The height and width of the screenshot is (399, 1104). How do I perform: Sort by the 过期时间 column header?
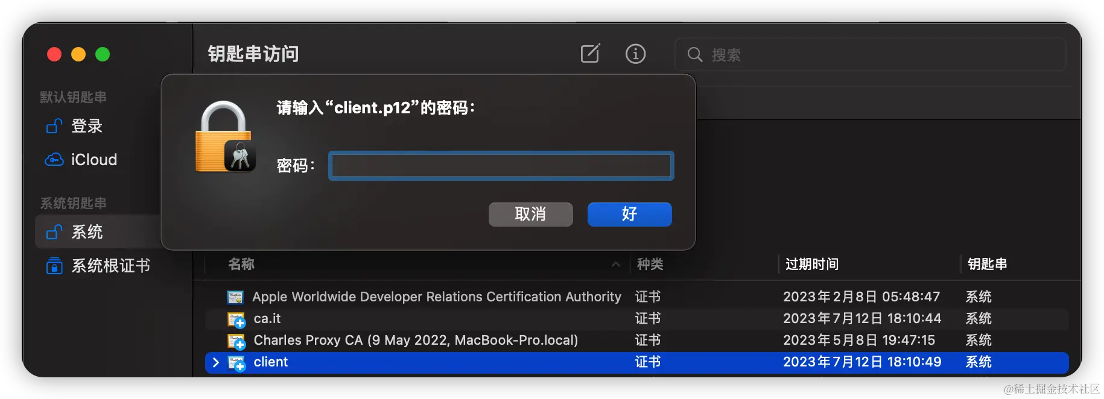click(812, 264)
